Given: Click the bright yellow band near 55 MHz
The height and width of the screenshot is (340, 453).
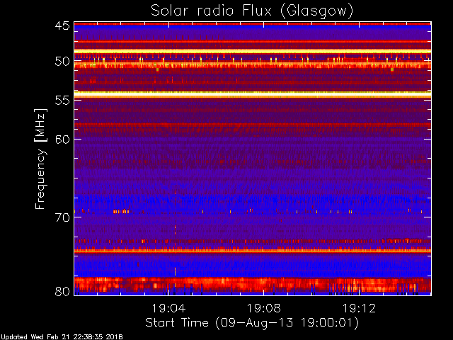Looking at the screenshot, I should pos(253,94).
